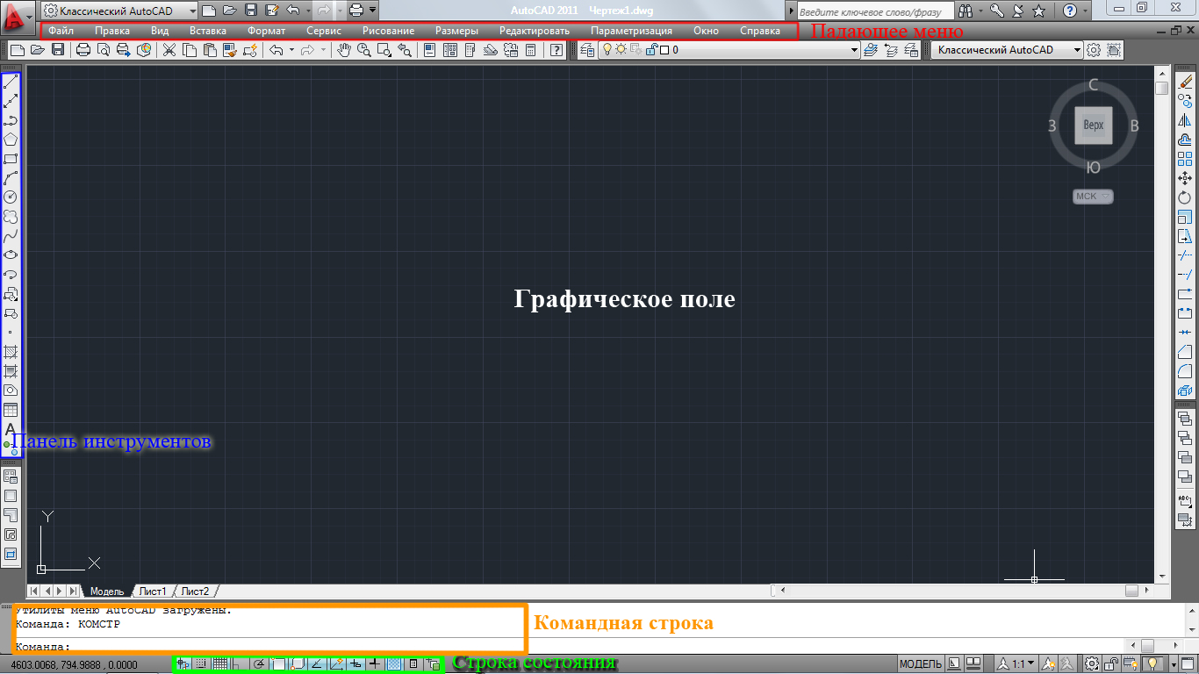The image size is (1199, 674).
Task: Open the Рисование menu
Action: click(388, 31)
